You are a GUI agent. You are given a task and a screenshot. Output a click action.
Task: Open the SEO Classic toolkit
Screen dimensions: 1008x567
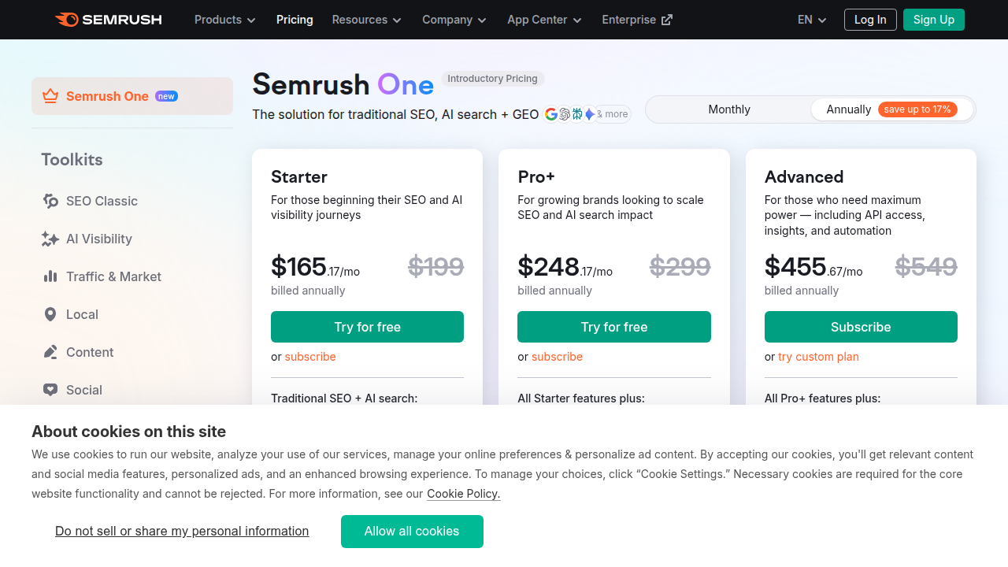(90, 201)
